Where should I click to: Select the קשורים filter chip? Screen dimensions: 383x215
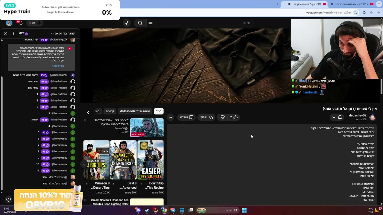tap(110, 111)
